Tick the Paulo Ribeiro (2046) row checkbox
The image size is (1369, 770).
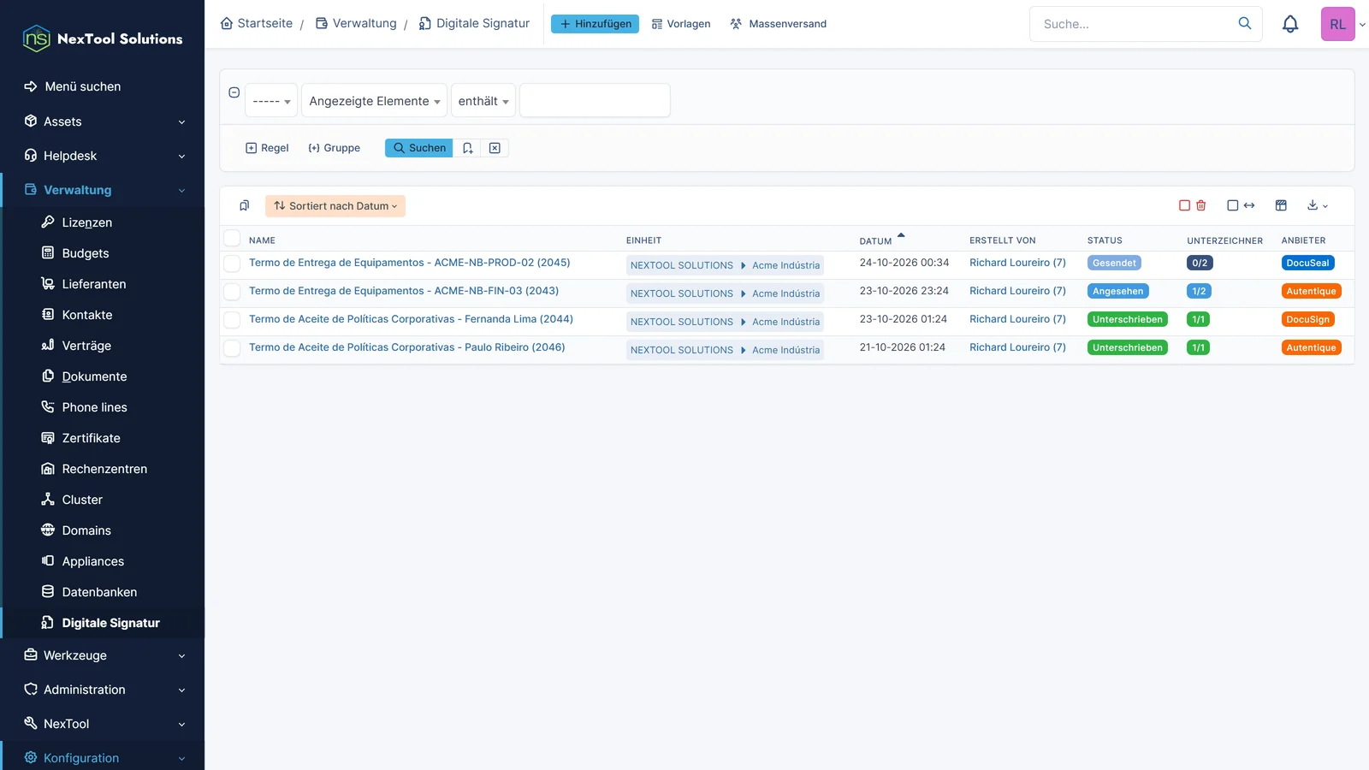pyautogui.click(x=232, y=348)
